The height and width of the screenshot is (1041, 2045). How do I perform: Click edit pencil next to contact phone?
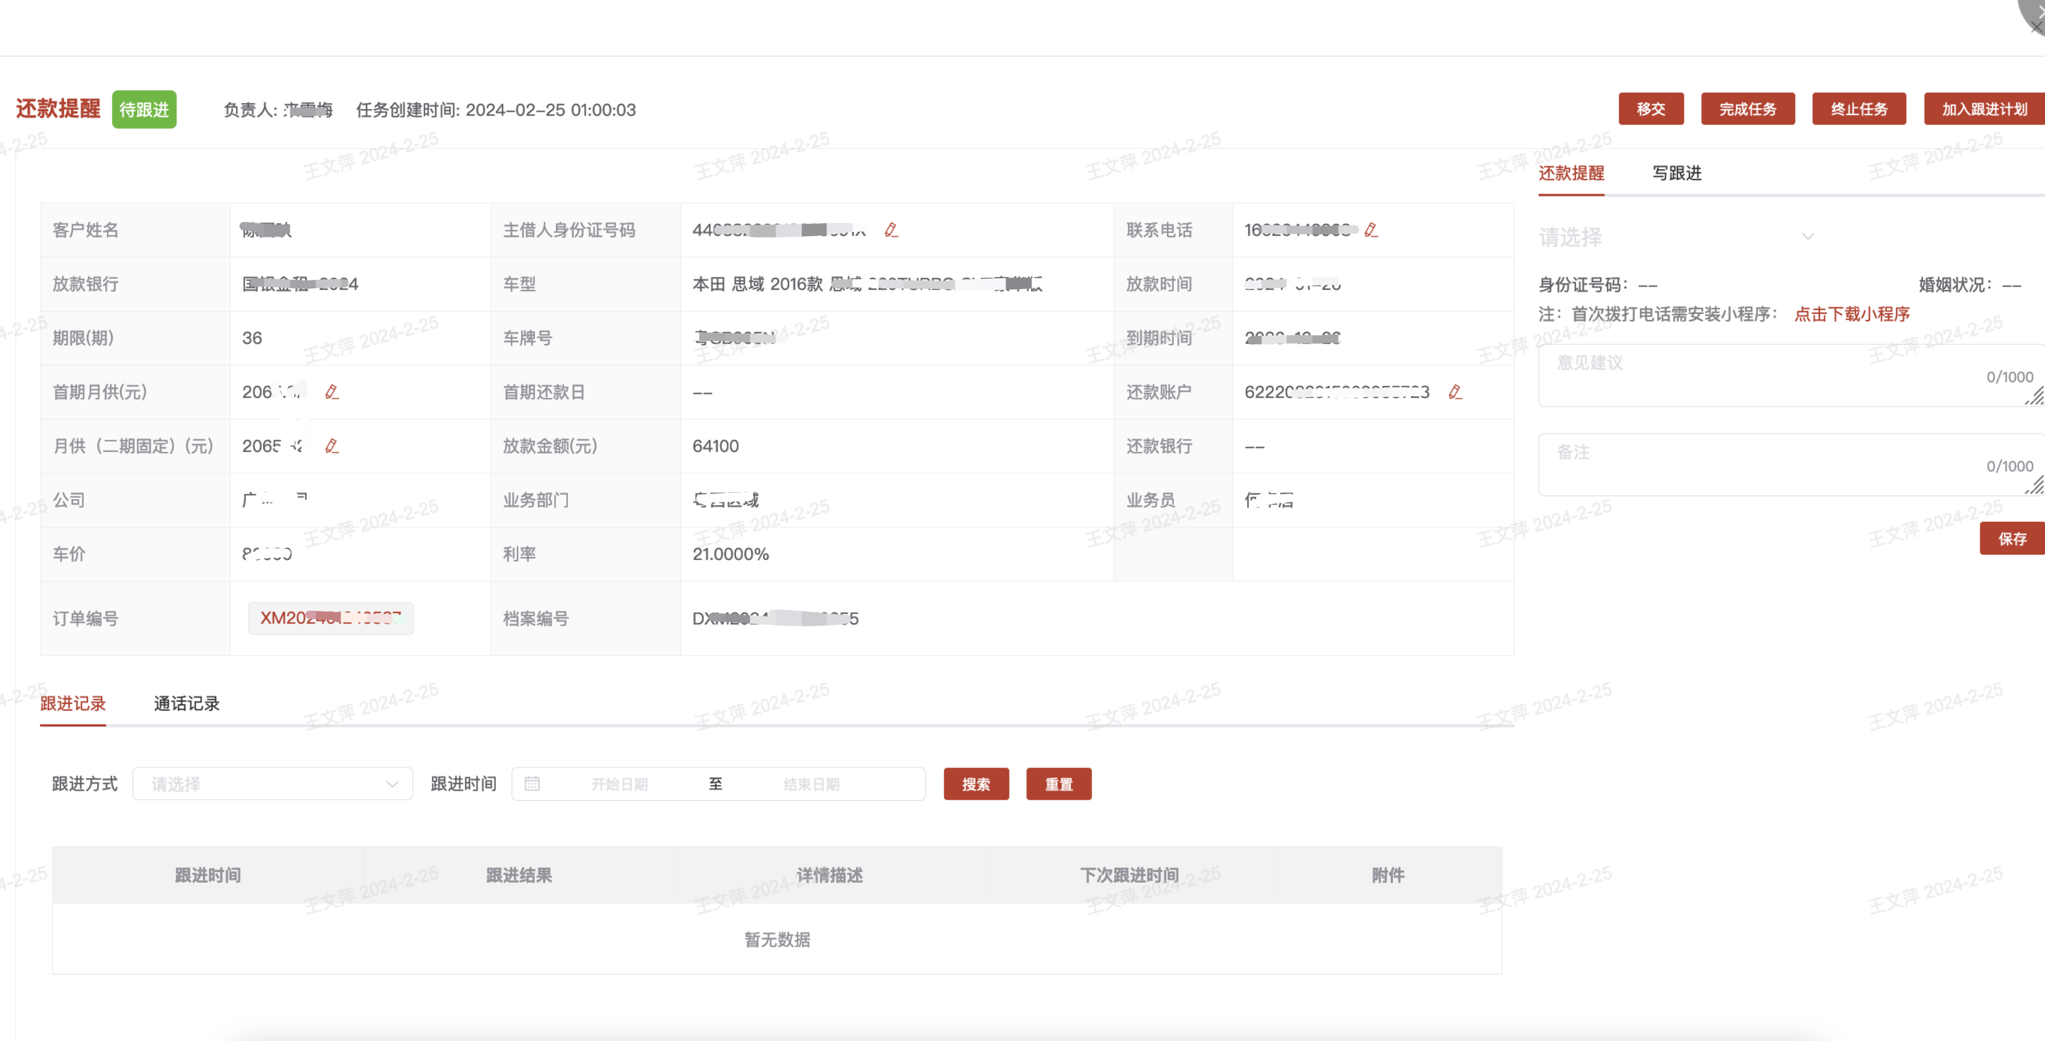point(1371,230)
